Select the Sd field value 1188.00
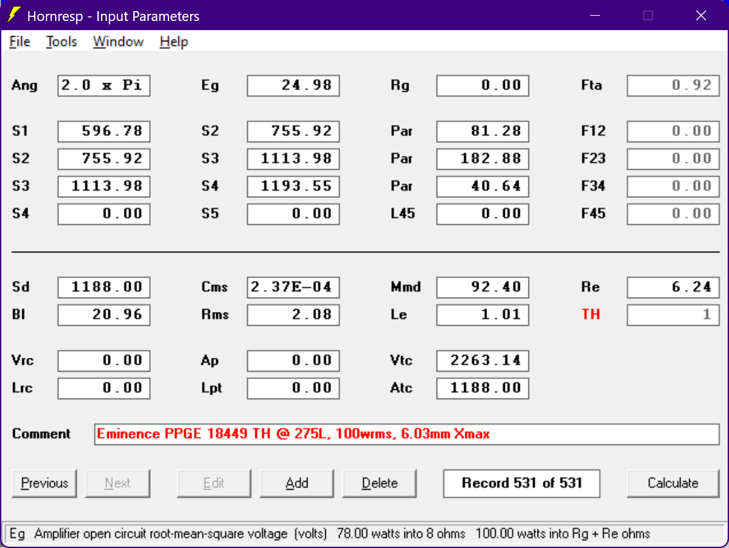The image size is (729, 548). point(104,287)
